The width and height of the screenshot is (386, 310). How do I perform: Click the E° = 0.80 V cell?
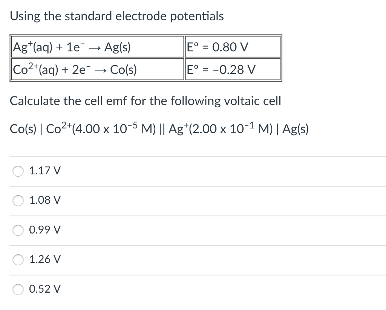[233, 47]
